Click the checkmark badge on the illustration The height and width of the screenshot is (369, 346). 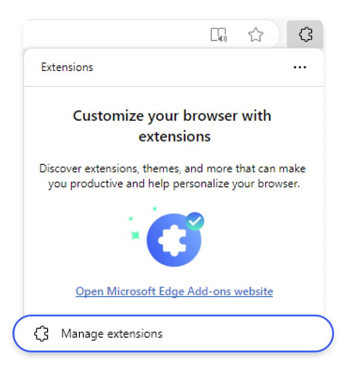coord(195,221)
